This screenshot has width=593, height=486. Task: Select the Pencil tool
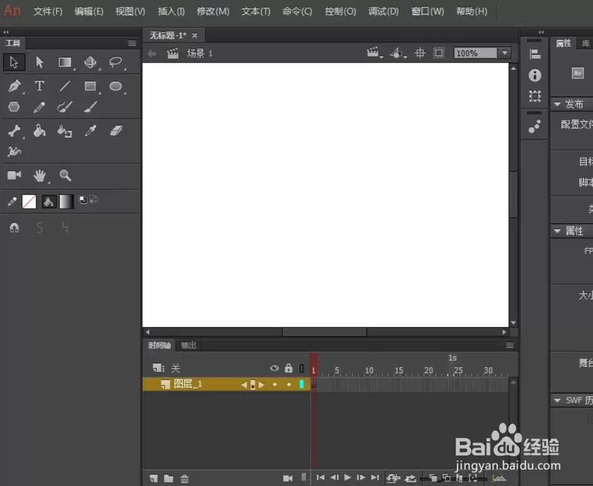39,107
